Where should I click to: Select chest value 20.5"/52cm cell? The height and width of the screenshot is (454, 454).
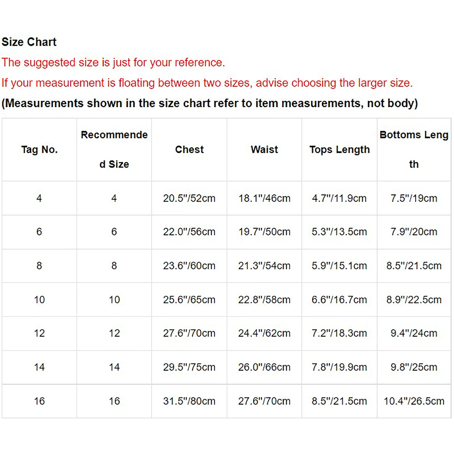pos(189,198)
